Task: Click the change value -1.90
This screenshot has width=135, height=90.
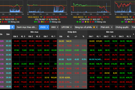Action: [x=76, y=46]
